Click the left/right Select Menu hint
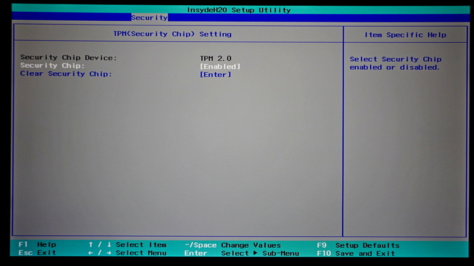 click(127, 253)
